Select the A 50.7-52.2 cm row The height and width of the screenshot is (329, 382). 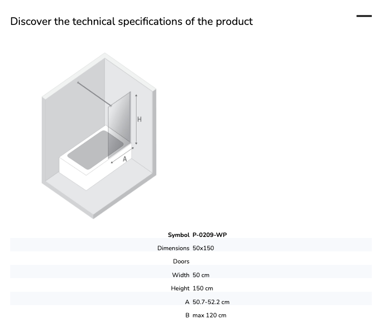click(191, 302)
